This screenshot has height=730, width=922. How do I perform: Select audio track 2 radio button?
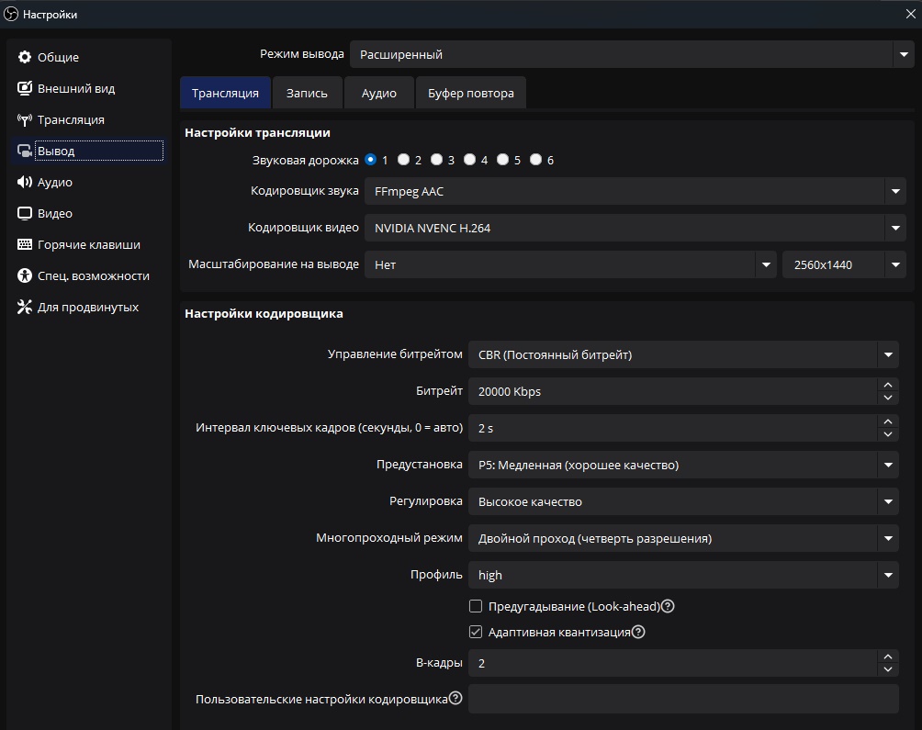pyautogui.click(x=403, y=159)
